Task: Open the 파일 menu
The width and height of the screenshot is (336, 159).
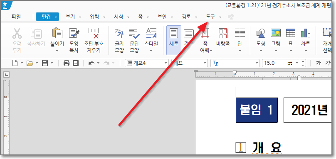Action: pos(16,17)
